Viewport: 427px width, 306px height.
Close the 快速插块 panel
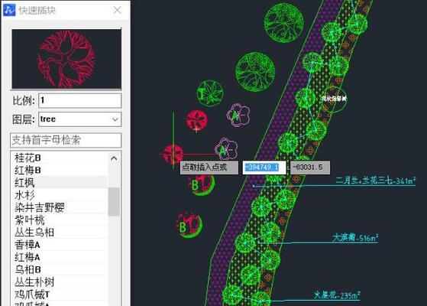(x=118, y=10)
